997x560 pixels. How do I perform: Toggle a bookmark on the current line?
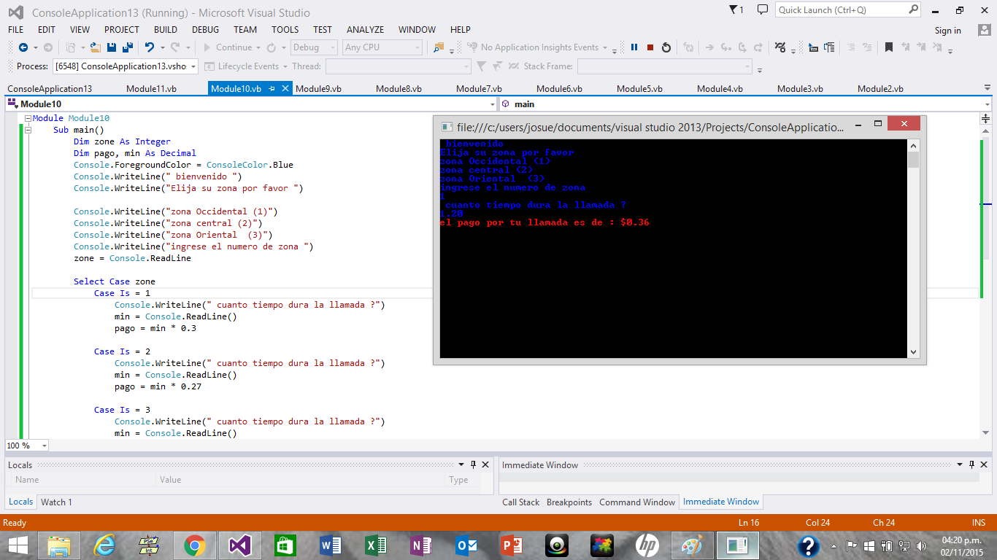coord(890,47)
